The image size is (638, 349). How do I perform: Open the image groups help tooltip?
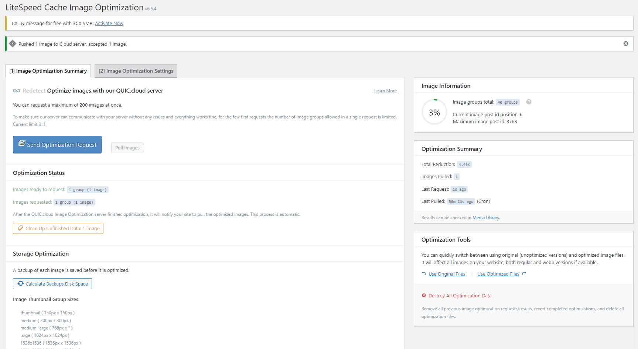[529, 102]
